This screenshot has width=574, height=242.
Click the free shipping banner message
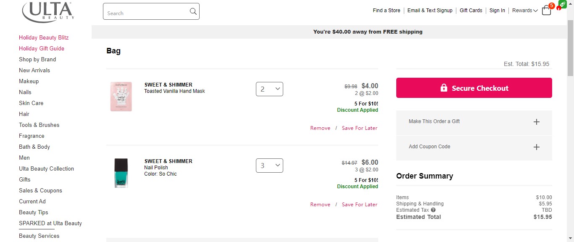368,32
